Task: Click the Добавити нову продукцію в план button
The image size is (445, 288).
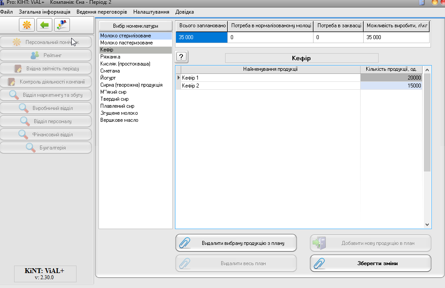Action: [371, 243]
